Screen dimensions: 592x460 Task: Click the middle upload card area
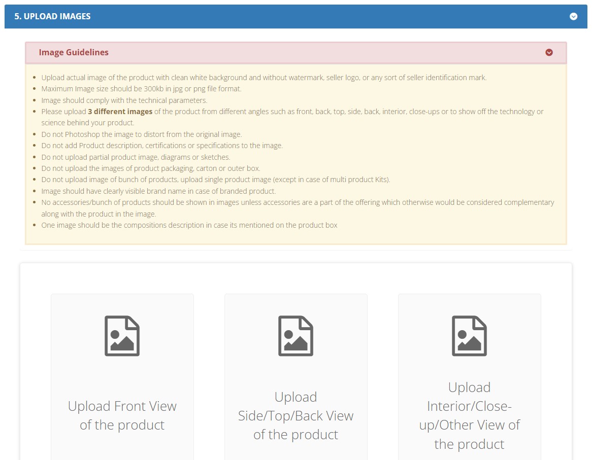(295, 378)
